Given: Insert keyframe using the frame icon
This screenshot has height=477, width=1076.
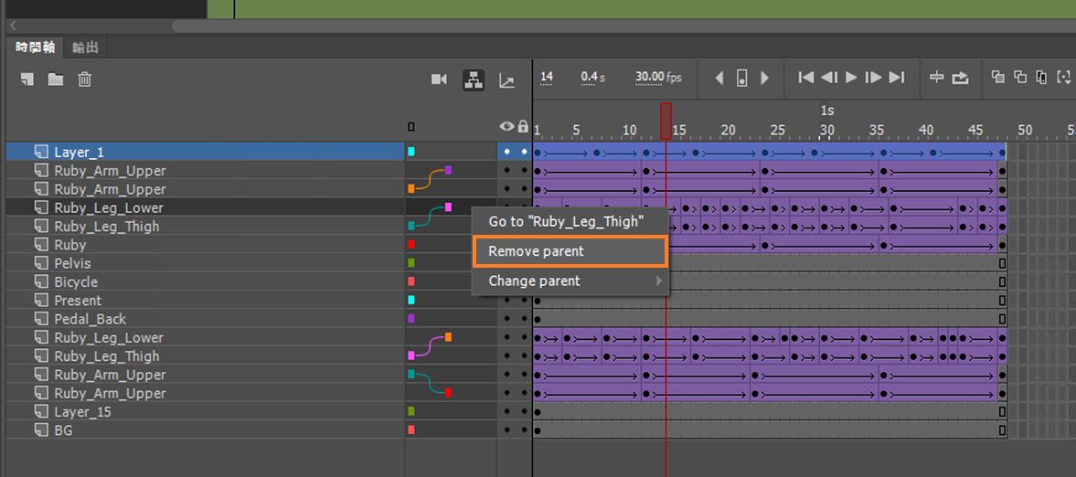Looking at the screenshot, I should (741, 79).
